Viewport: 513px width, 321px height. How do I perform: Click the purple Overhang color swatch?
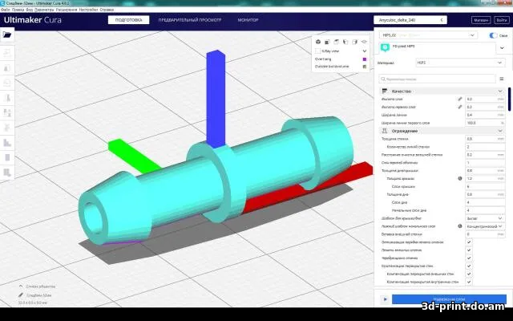pos(365,59)
